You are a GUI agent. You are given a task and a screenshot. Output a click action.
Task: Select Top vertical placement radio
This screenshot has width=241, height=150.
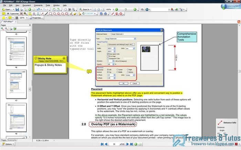point(108,72)
